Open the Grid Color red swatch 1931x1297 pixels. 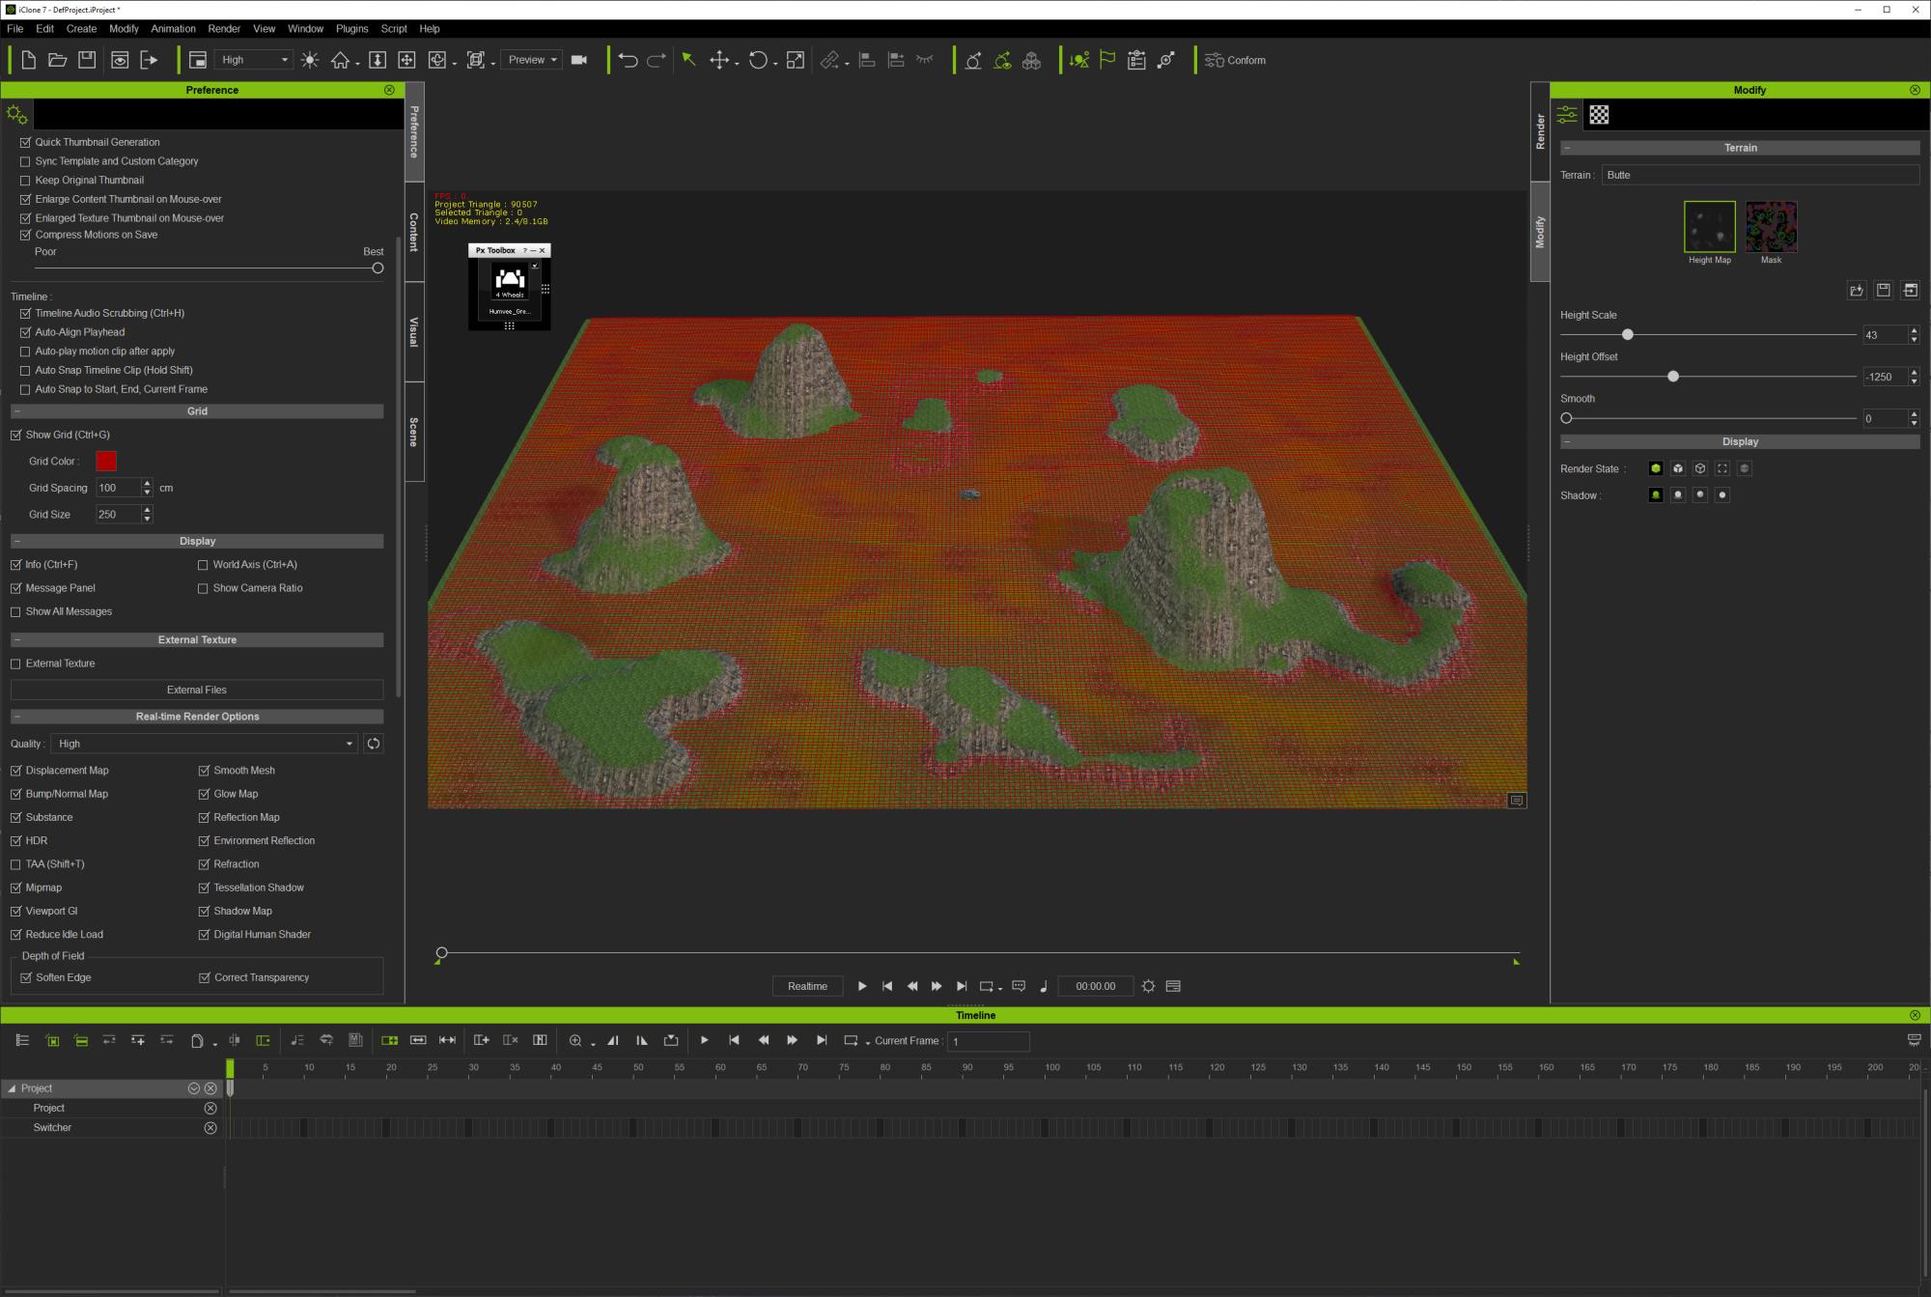106,462
